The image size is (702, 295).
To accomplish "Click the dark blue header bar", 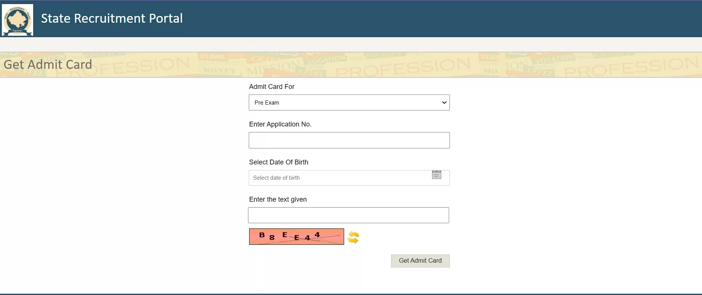I will pyautogui.click(x=447, y=19).
